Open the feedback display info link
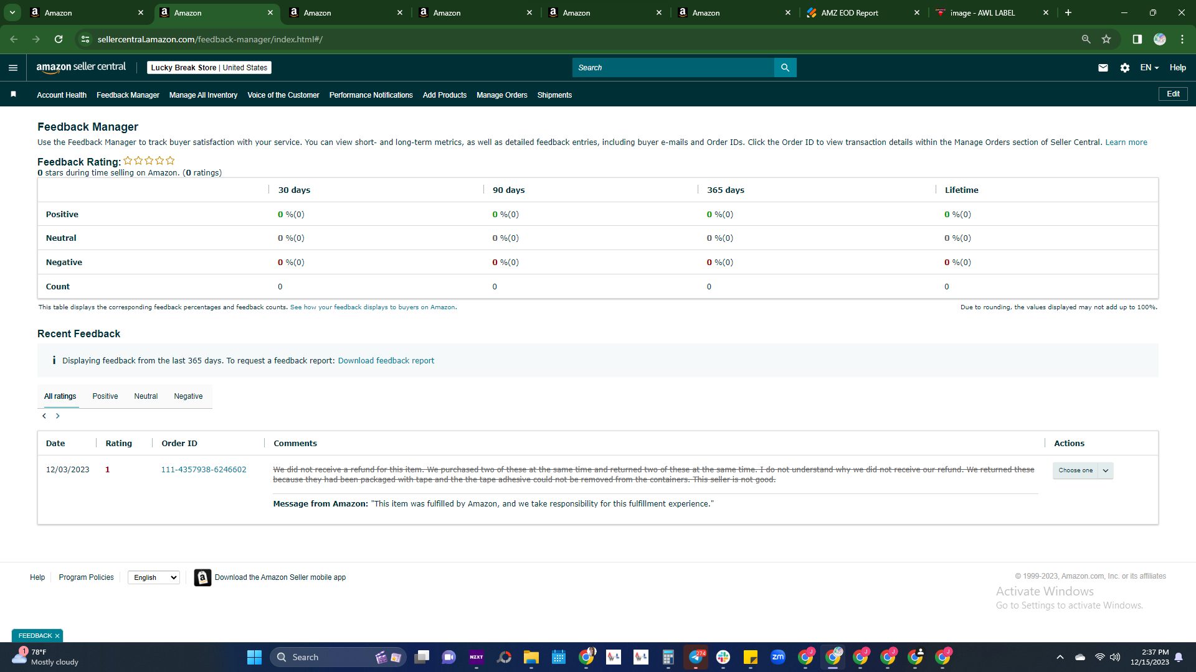The height and width of the screenshot is (672, 1196). click(x=373, y=307)
